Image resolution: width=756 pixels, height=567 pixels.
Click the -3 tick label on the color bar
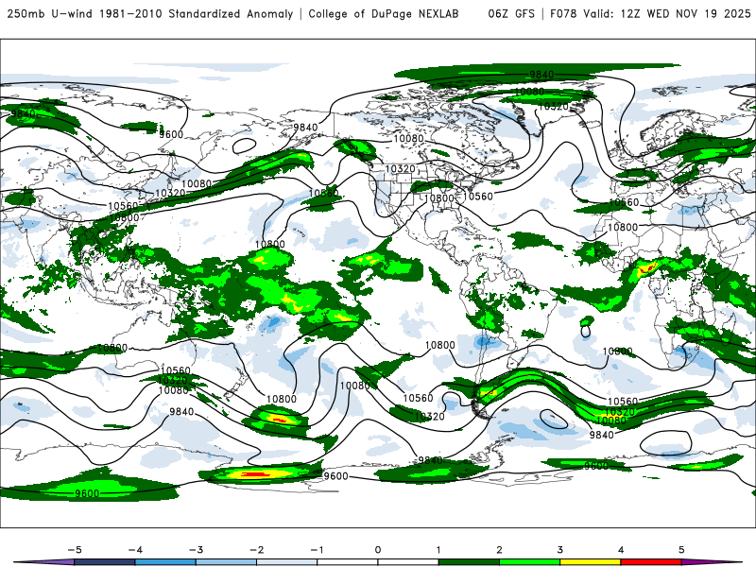point(196,550)
